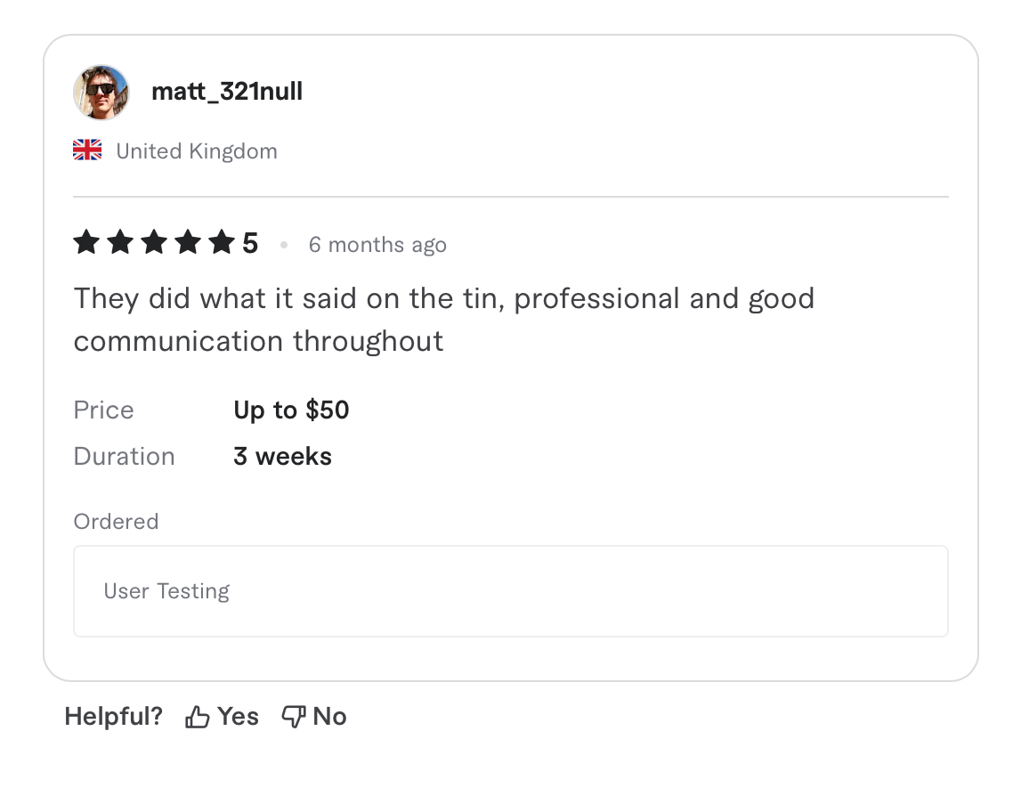Open matt_321null's profile via username
Screen dimensions: 1013x796
227,92
